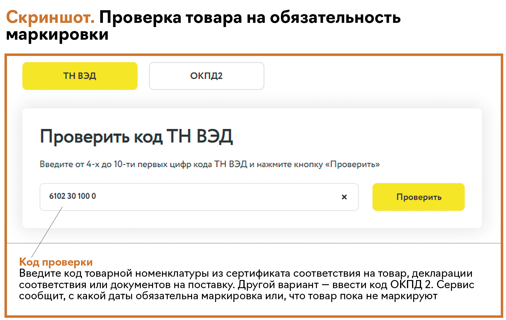Image resolution: width=506 pixels, height=320 pixels.
Task: Click the heading "Проверить код ТН ВЭД"
Action: [136, 136]
